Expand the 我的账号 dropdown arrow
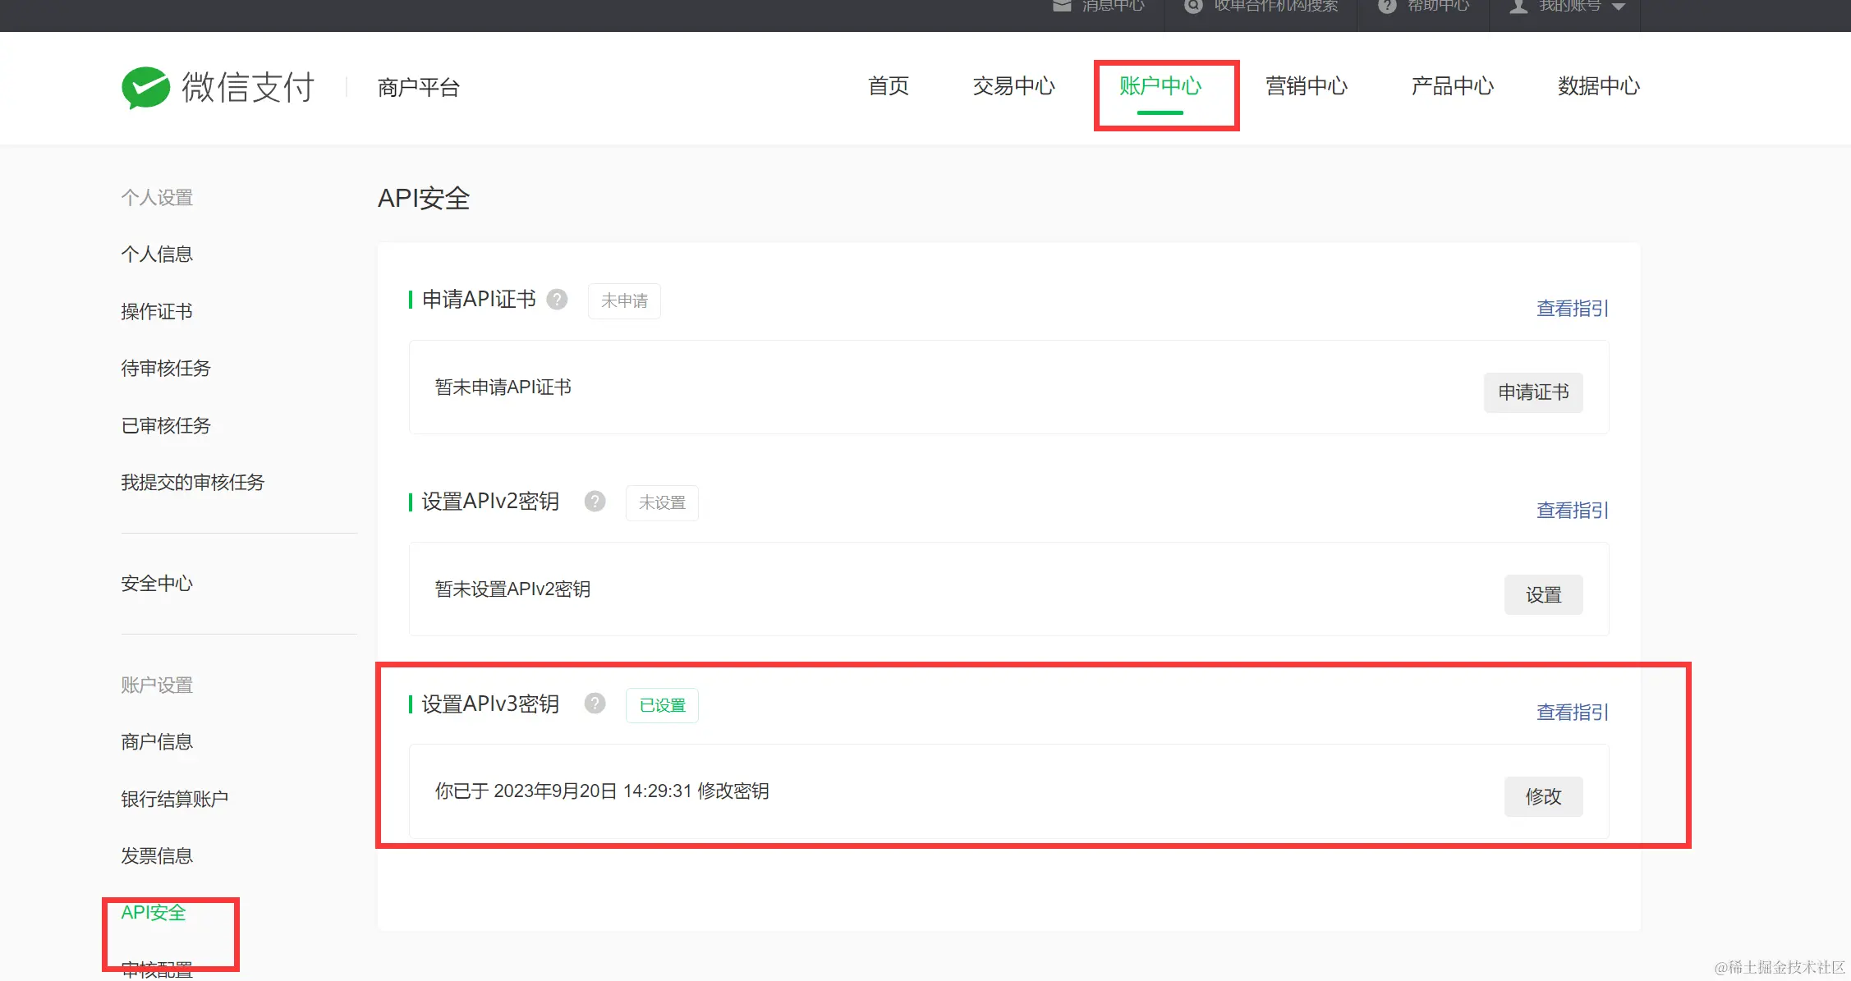Image resolution: width=1851 pixels, height=981 pixels. (x=1619, y=7)
